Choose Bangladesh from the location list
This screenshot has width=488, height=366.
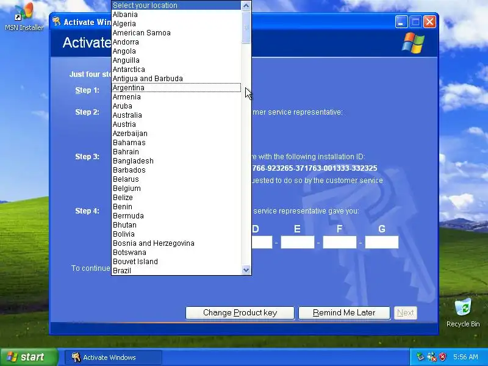(176, 161)
